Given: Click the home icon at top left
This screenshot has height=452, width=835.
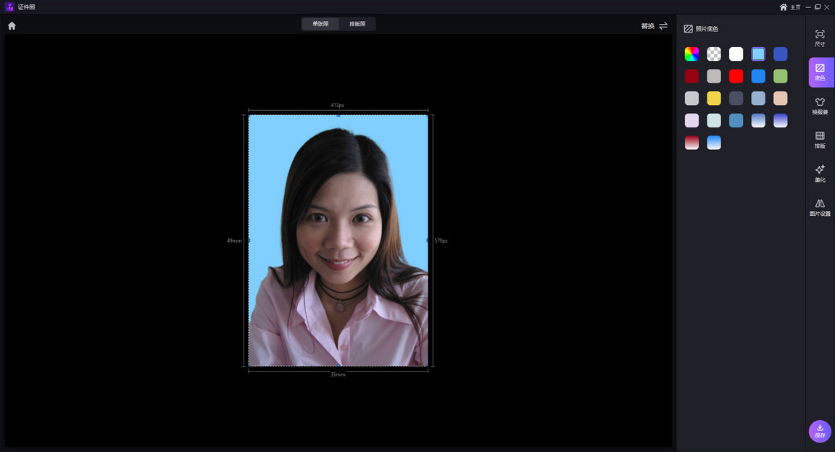Looking at the screenshot, I should tap(12, 26).
